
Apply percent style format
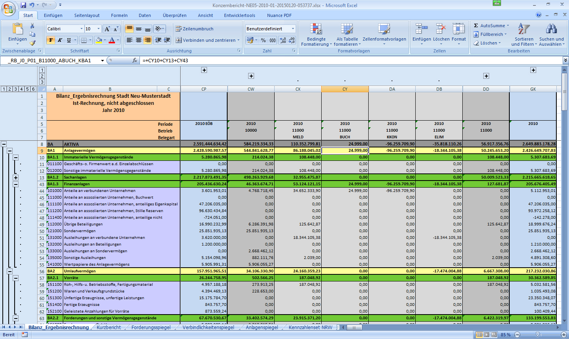[x=263, y=40]
